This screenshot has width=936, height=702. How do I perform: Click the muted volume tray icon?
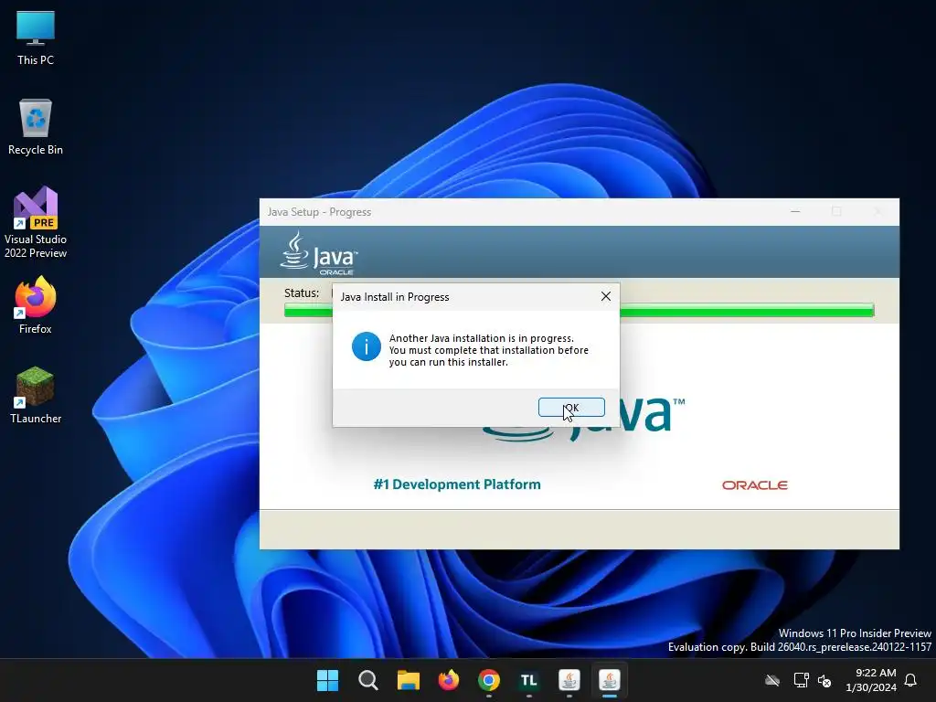coord(824,680)
